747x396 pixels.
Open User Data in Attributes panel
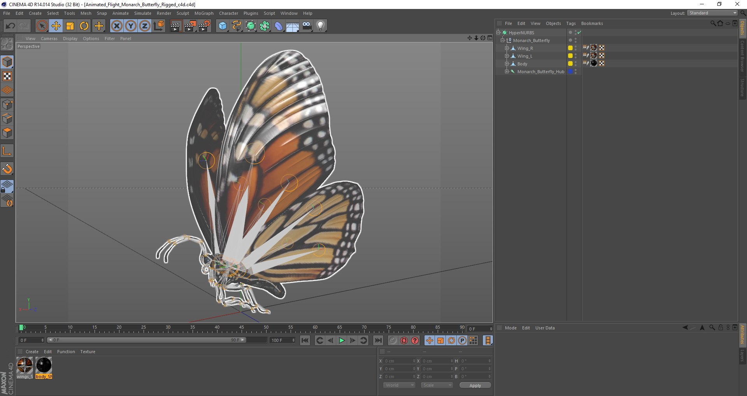(x=545, y=328)
